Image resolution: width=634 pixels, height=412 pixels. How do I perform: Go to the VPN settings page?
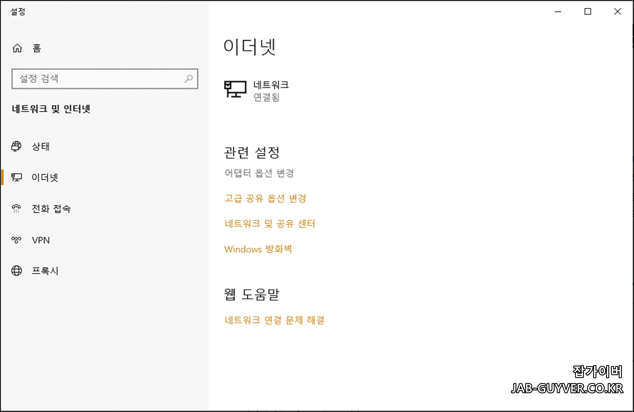coord(41,240)
